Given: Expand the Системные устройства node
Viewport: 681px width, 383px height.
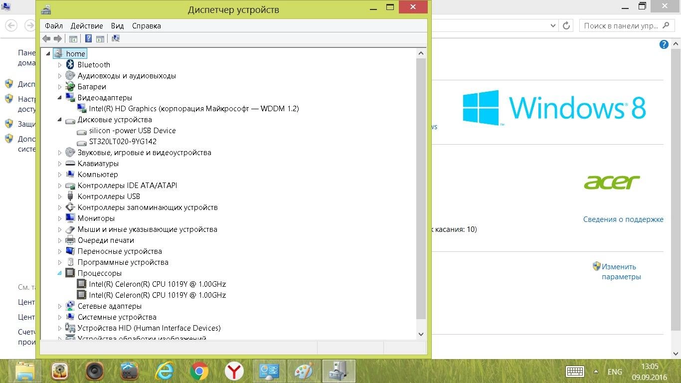Looking at the screenshot, I should (x=60, y=317).
